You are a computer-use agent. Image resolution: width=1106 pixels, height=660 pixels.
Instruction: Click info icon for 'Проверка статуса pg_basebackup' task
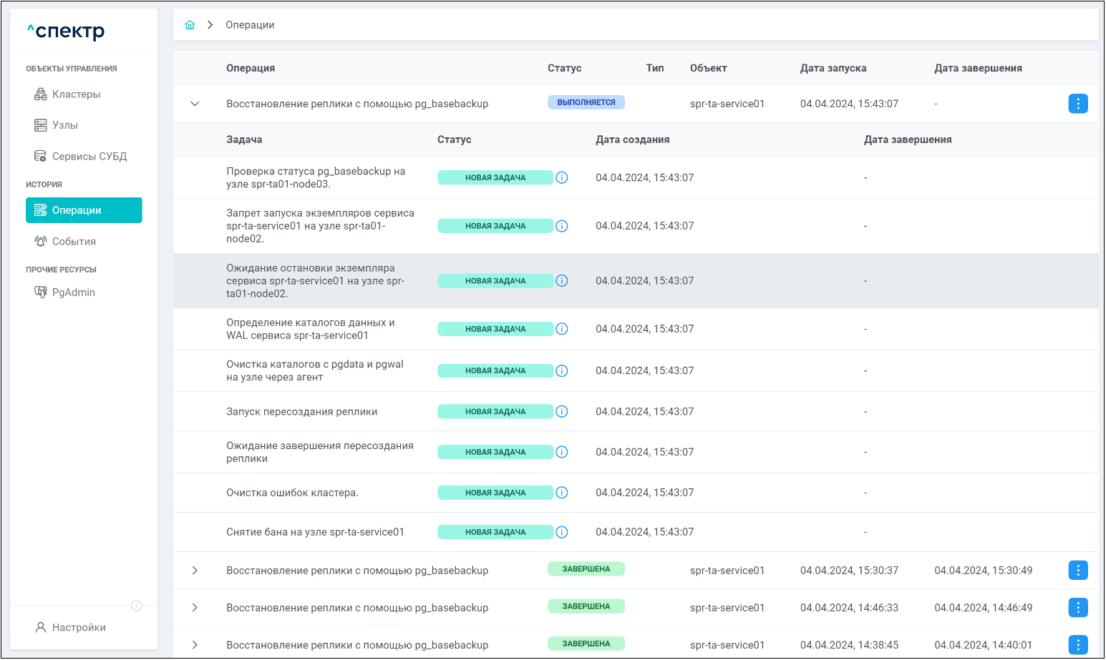click(562, 177)
